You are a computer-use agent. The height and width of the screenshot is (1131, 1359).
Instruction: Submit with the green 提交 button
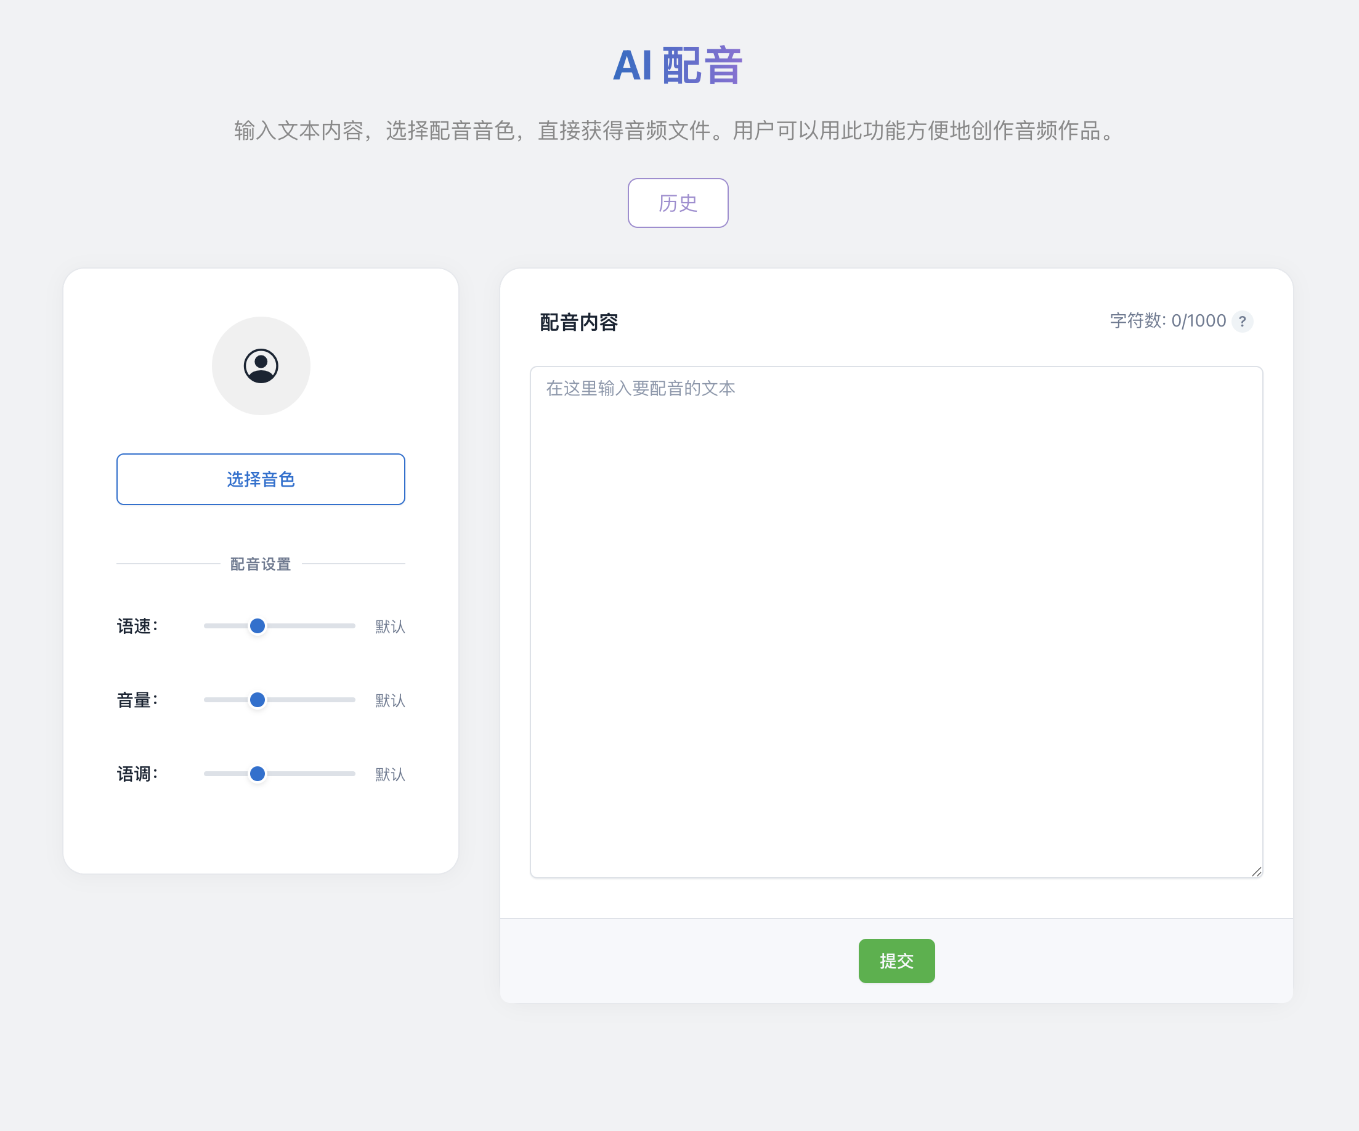tap(896, 961)
